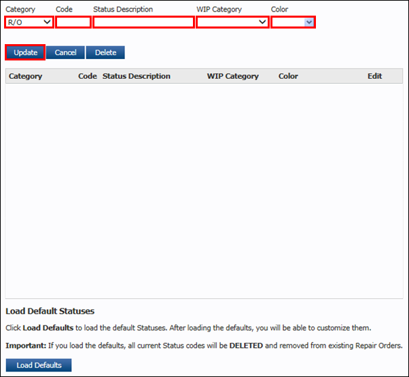Select the Code column header in table
This screenshot has height=377, width=409.
(88, 76)
